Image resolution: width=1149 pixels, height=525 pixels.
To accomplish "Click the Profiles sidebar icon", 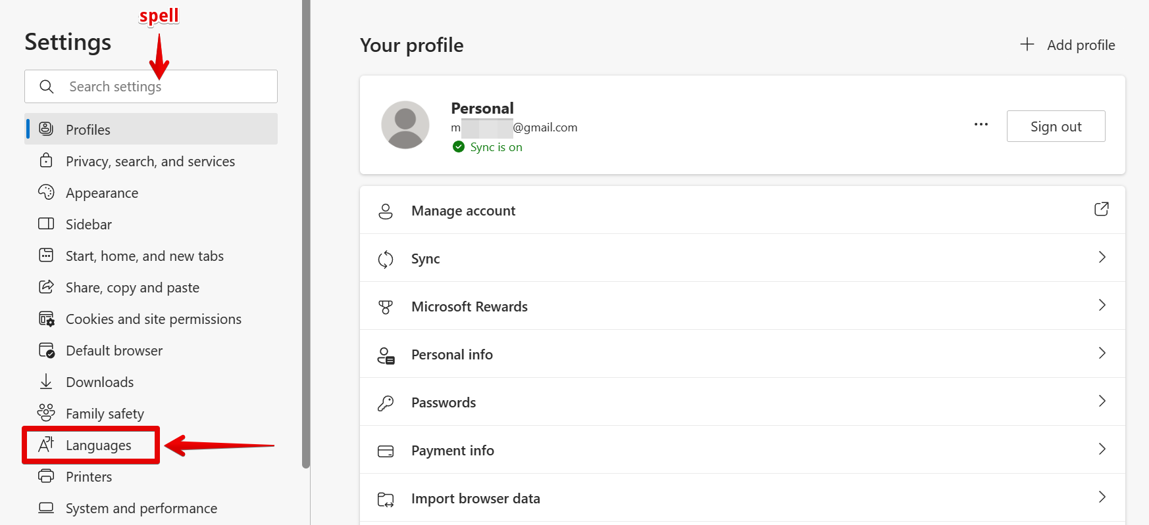I will [46, 129].
